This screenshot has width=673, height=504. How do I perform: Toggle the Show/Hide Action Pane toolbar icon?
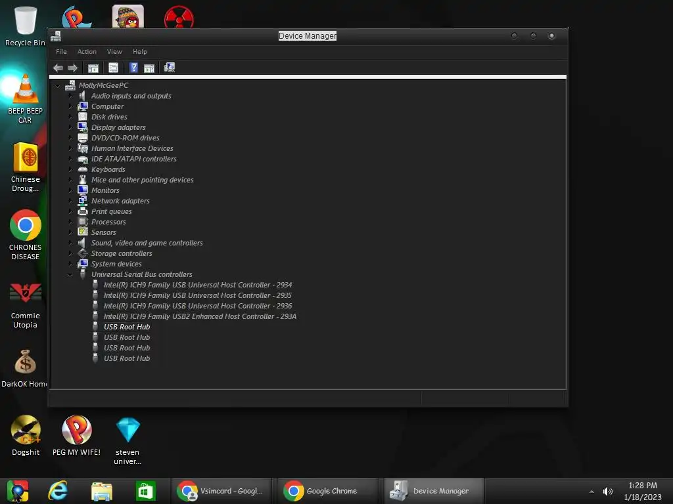[x=149, y=68]
